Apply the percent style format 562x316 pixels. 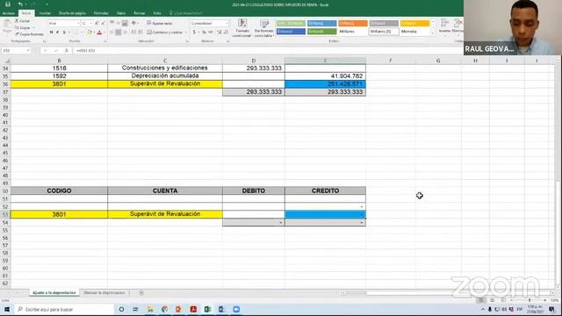click(204, 32)
